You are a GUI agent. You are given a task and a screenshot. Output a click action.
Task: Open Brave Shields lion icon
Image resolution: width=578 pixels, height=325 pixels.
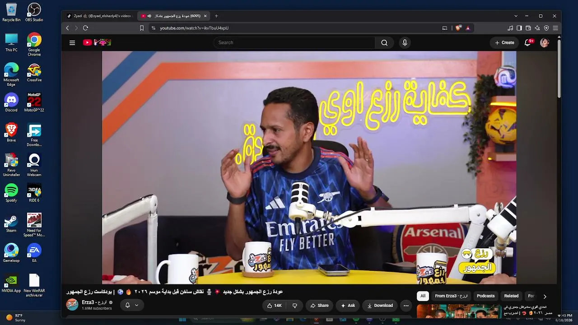(x=458, y=28)
